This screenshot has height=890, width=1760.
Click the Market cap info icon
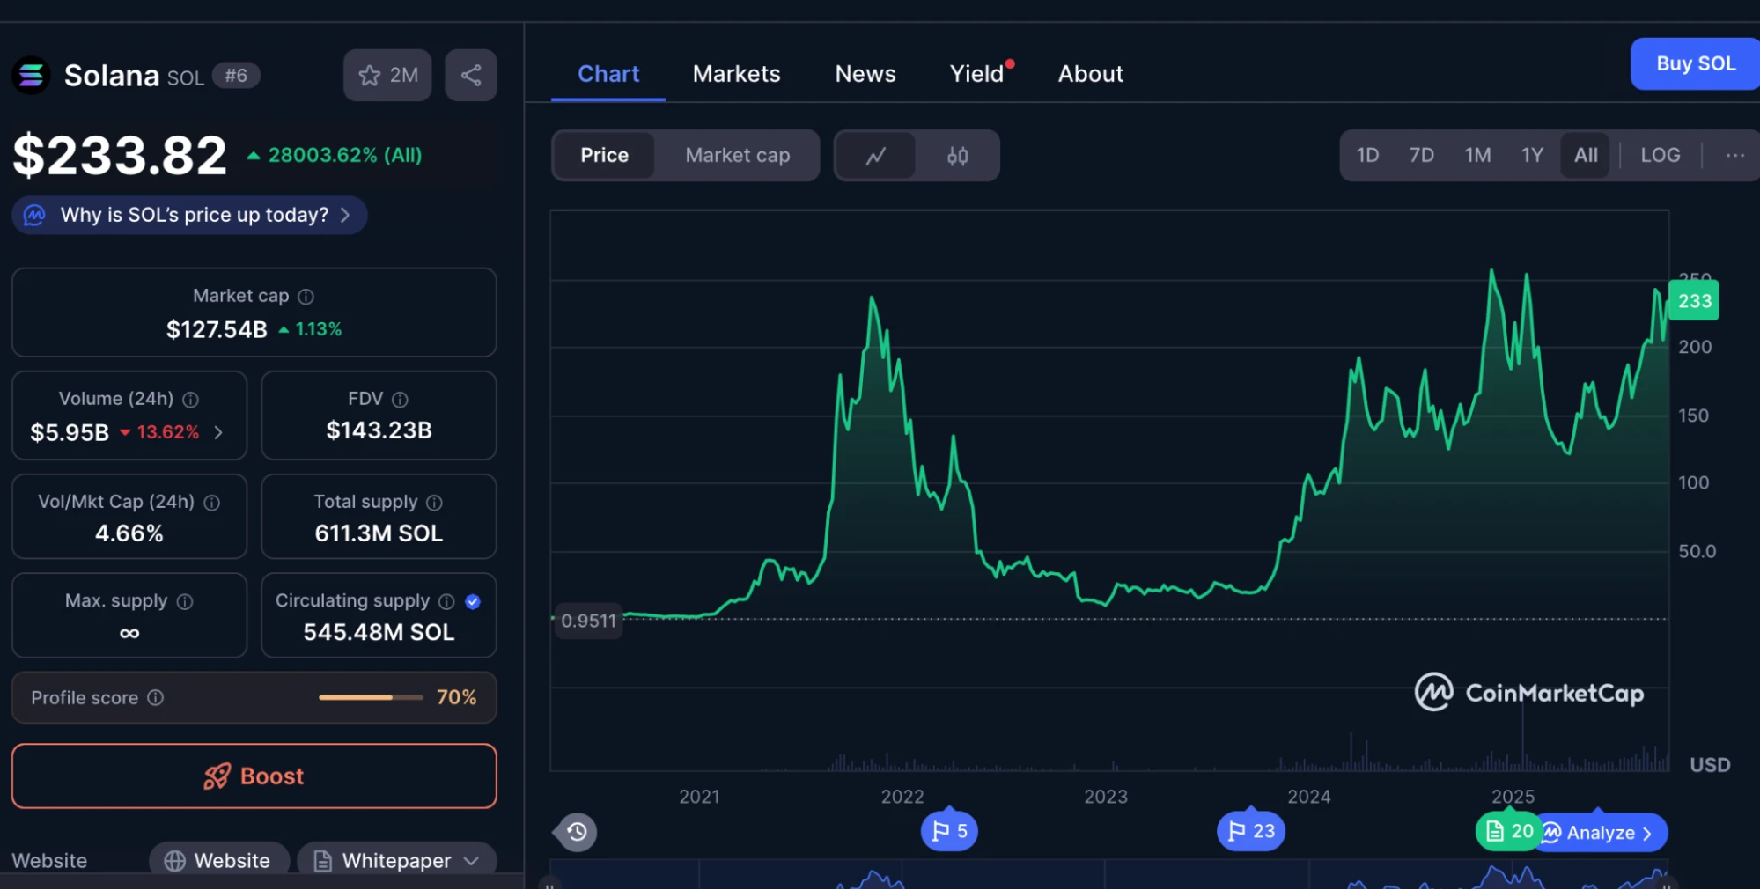[x=306, y=297]
